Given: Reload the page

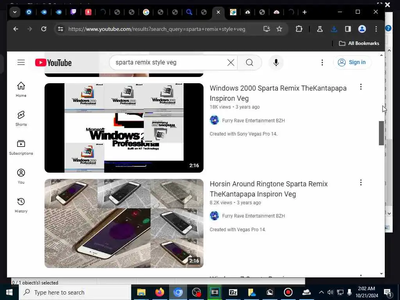Looking at the screenshot, I should (44, 29).
